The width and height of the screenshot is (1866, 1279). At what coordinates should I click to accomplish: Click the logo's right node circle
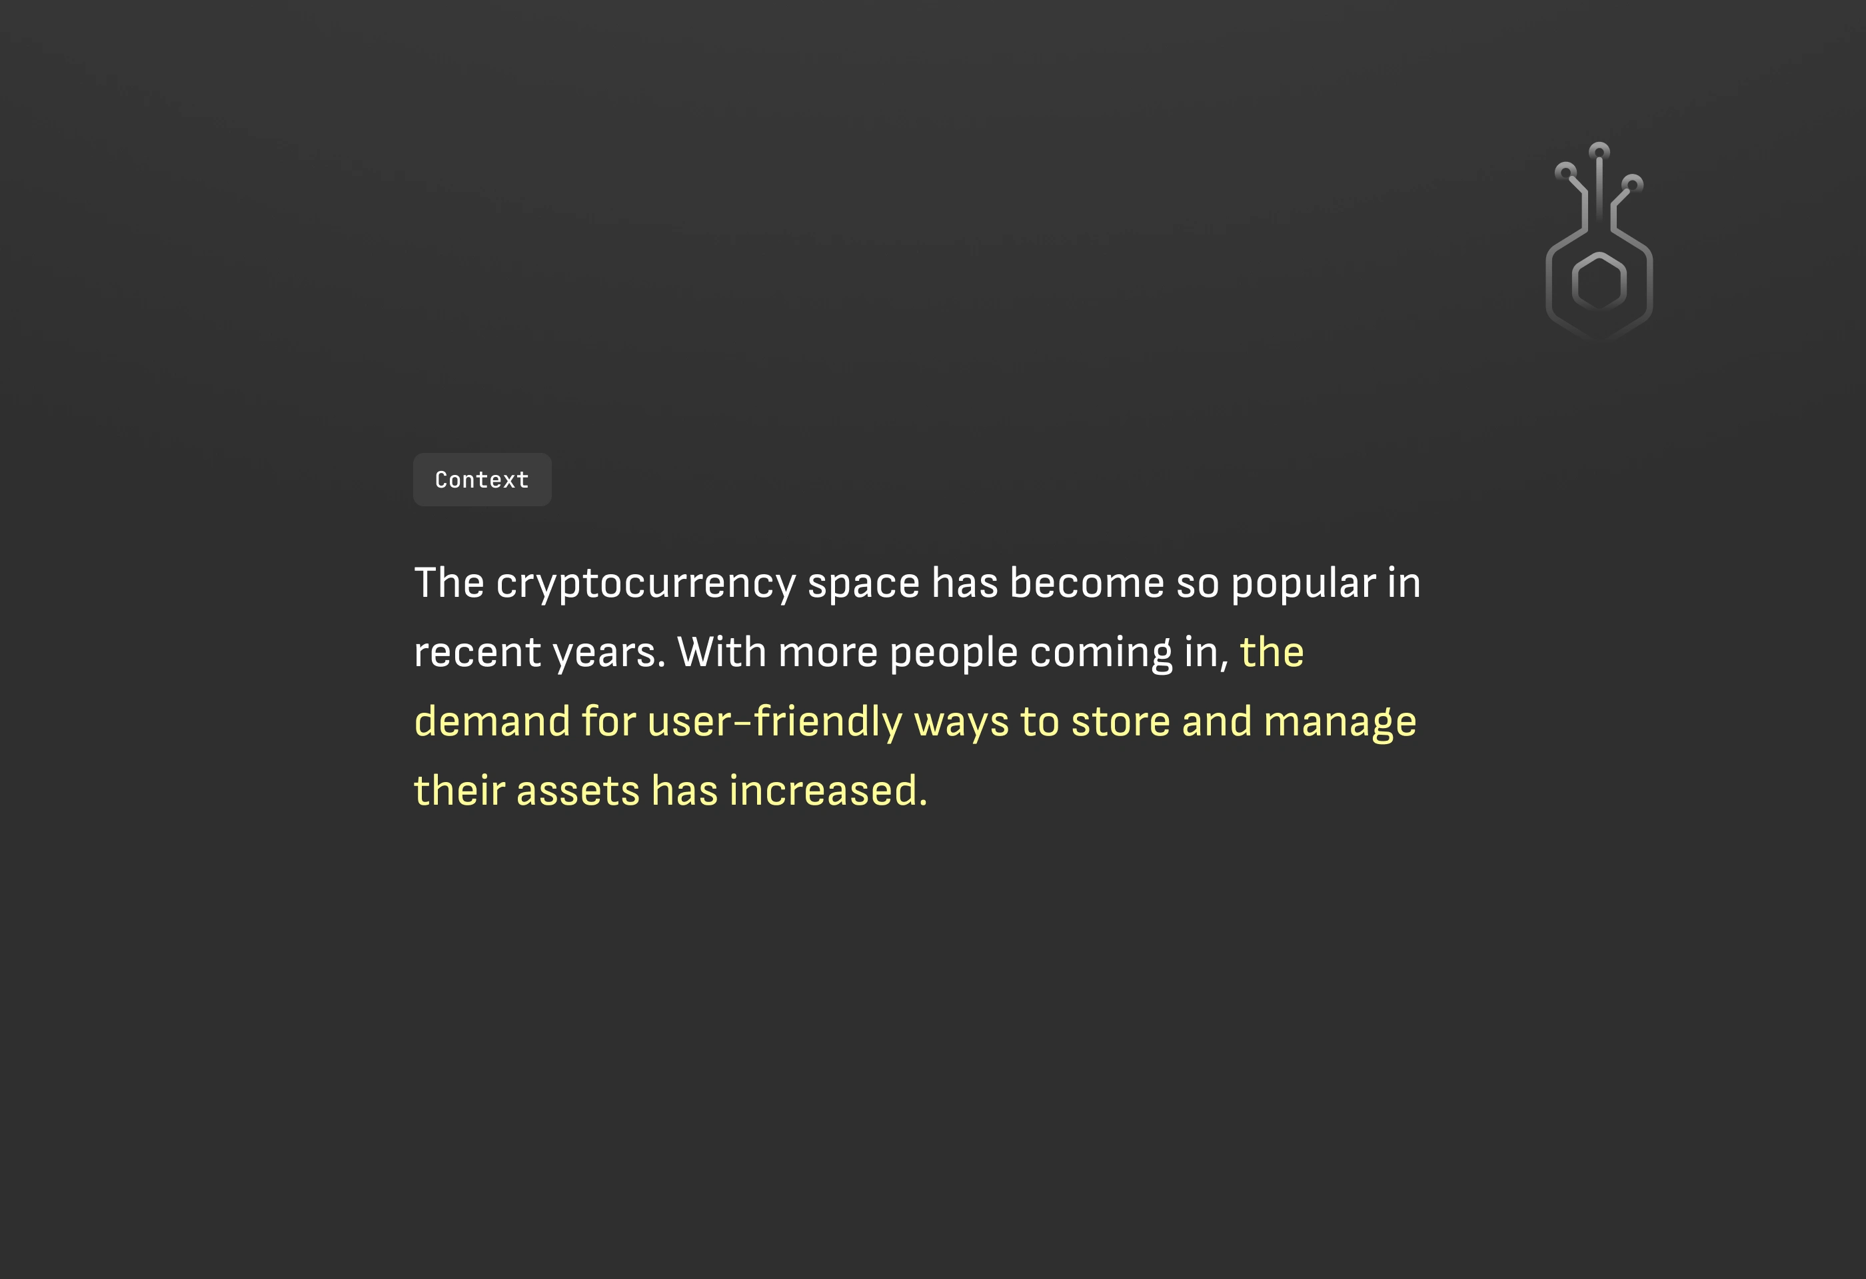[1632, 185]
